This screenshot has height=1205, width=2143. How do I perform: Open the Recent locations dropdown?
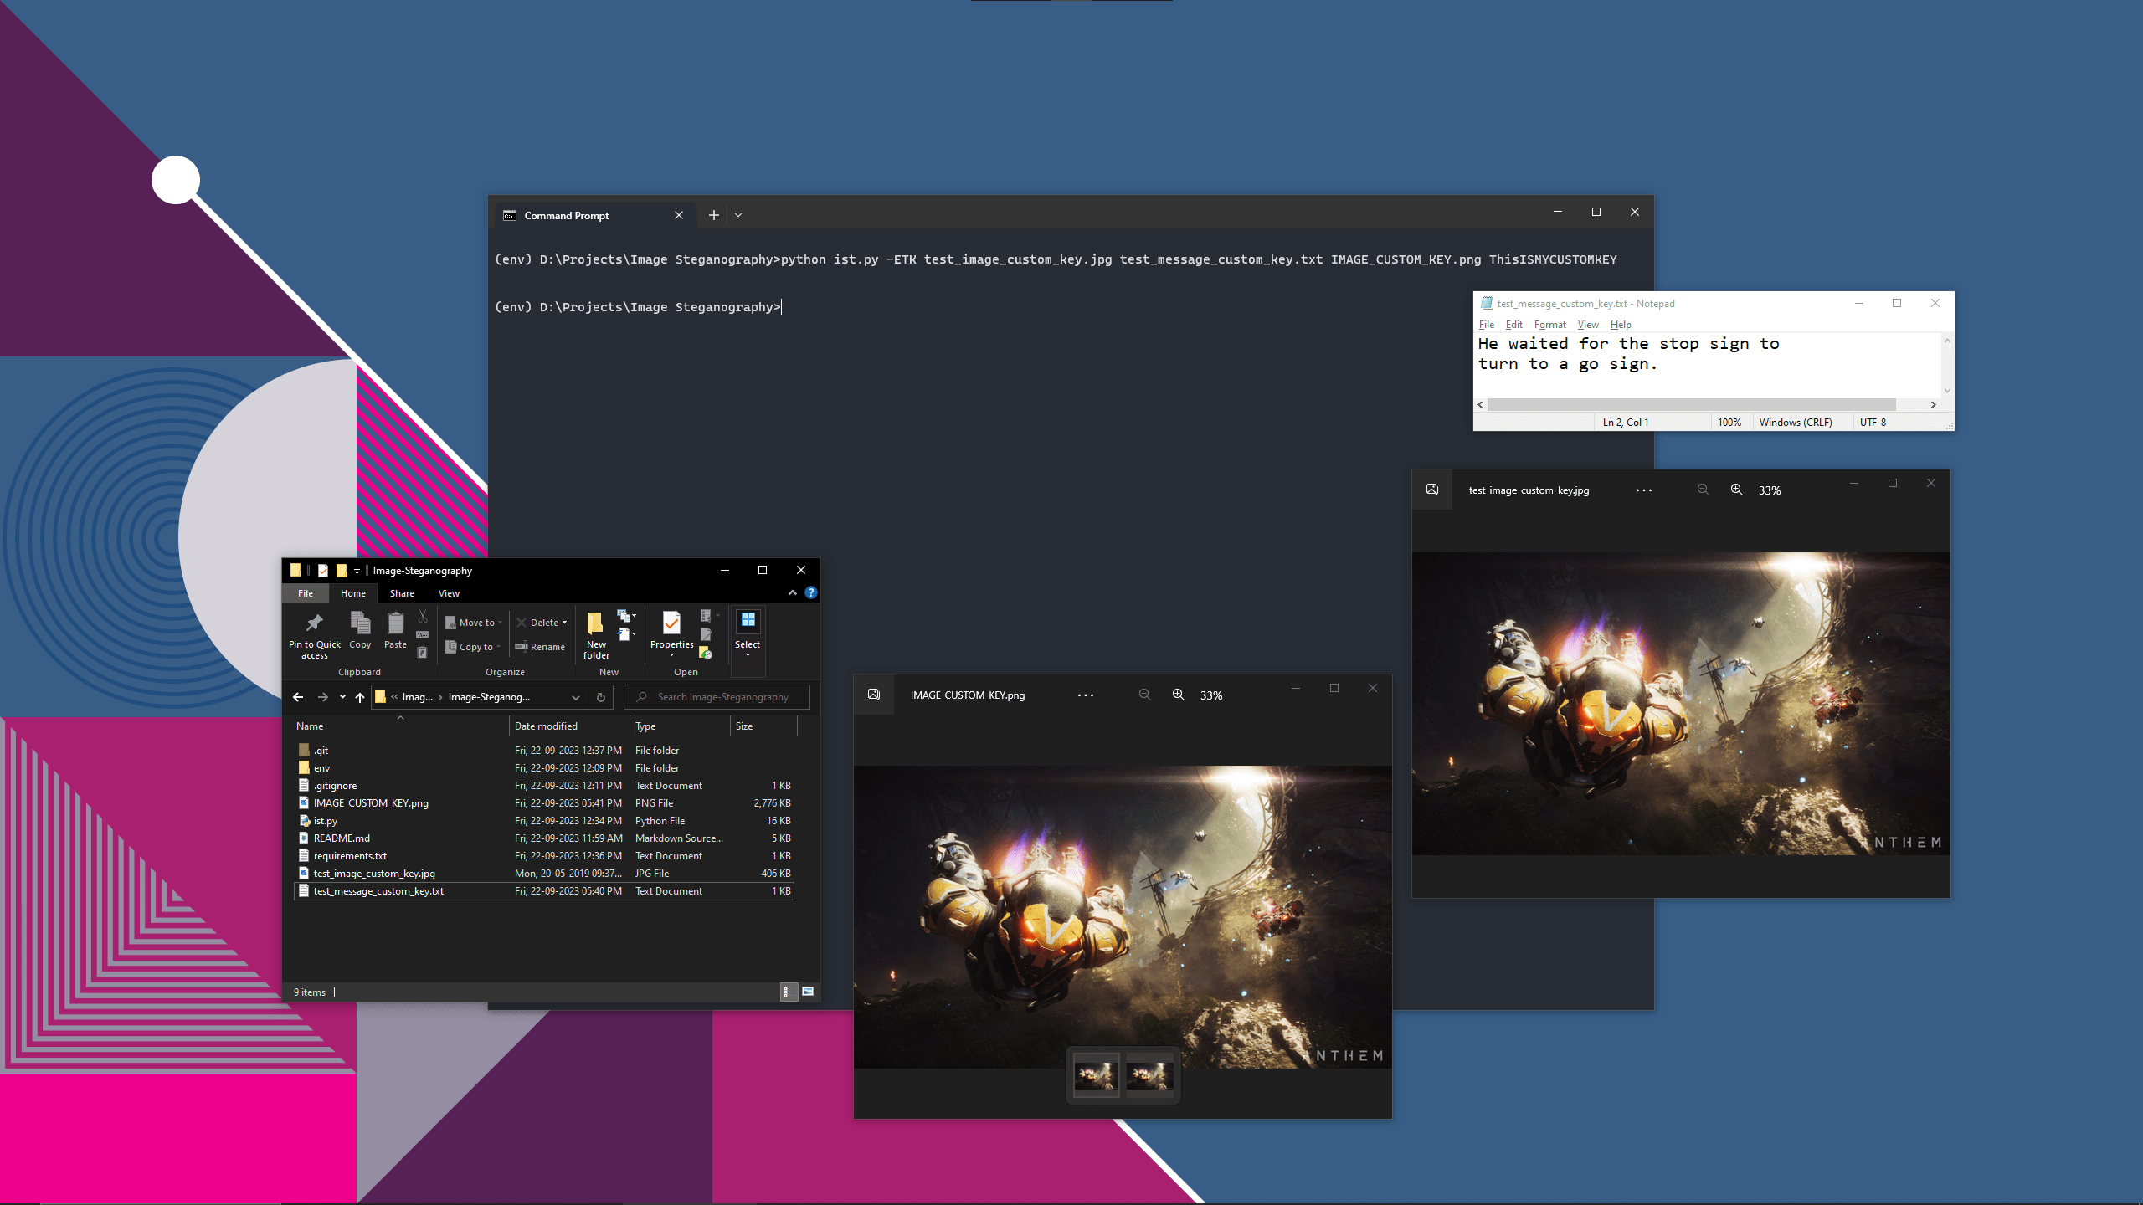[x=342, y=697]
